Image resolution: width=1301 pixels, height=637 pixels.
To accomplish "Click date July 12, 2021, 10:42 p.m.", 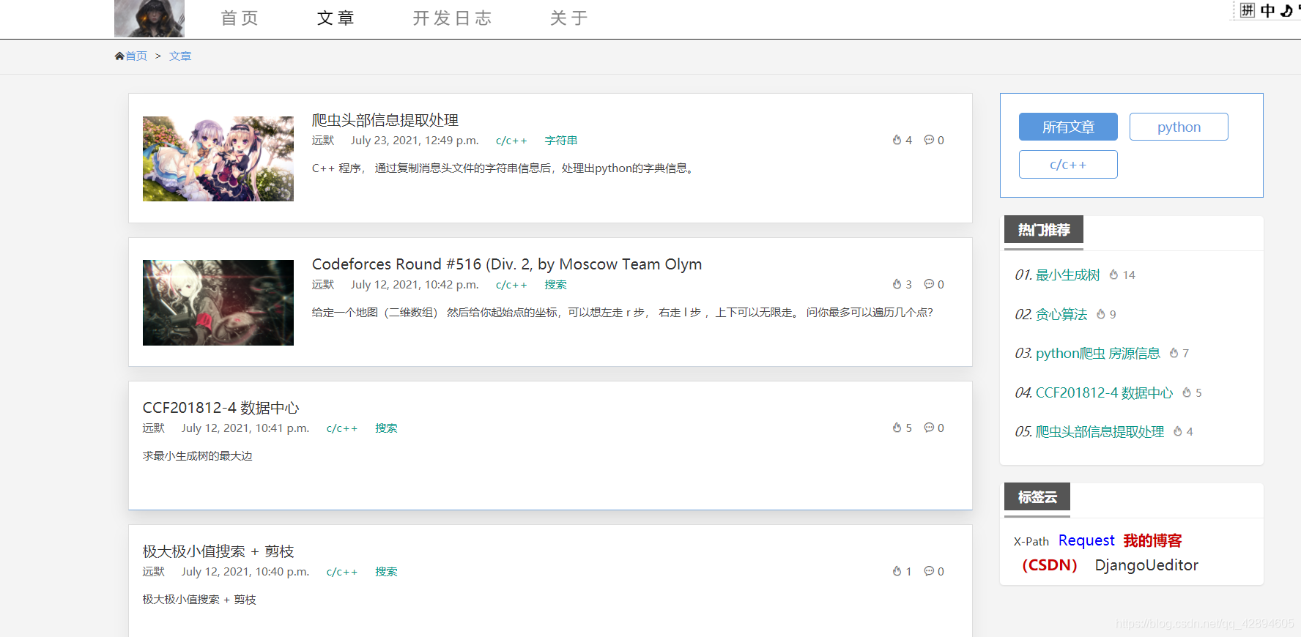I will pyautogui.click(x=415, y=285).
